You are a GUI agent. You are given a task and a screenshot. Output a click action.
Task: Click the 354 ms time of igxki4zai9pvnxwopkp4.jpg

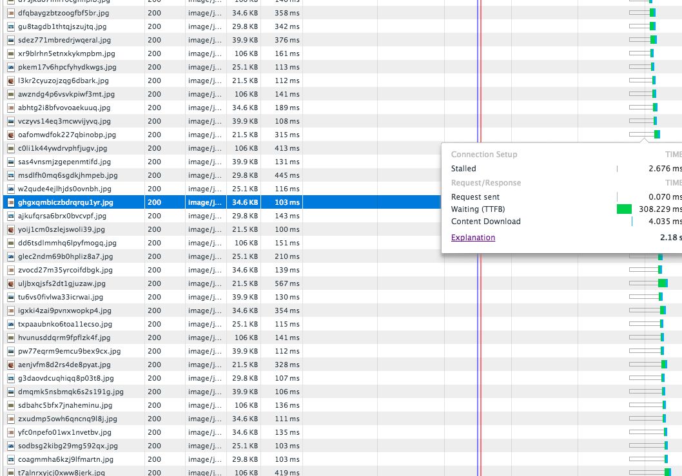(287, 310)
